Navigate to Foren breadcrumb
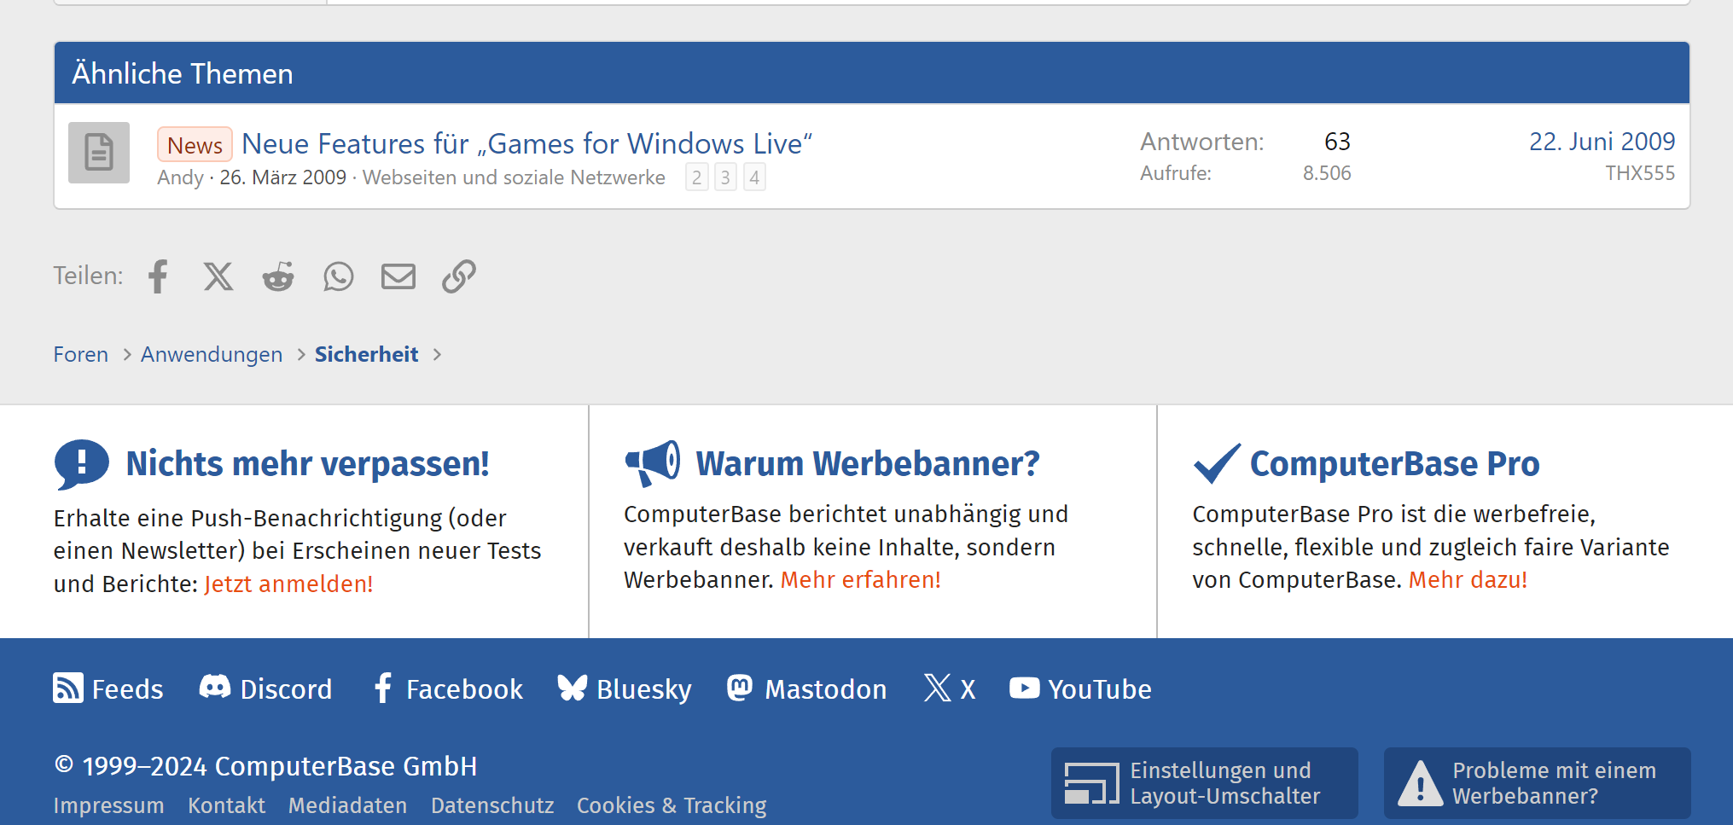Viewport: 1733px width, 825px height. pyautogui.click(x=81, y=354)
